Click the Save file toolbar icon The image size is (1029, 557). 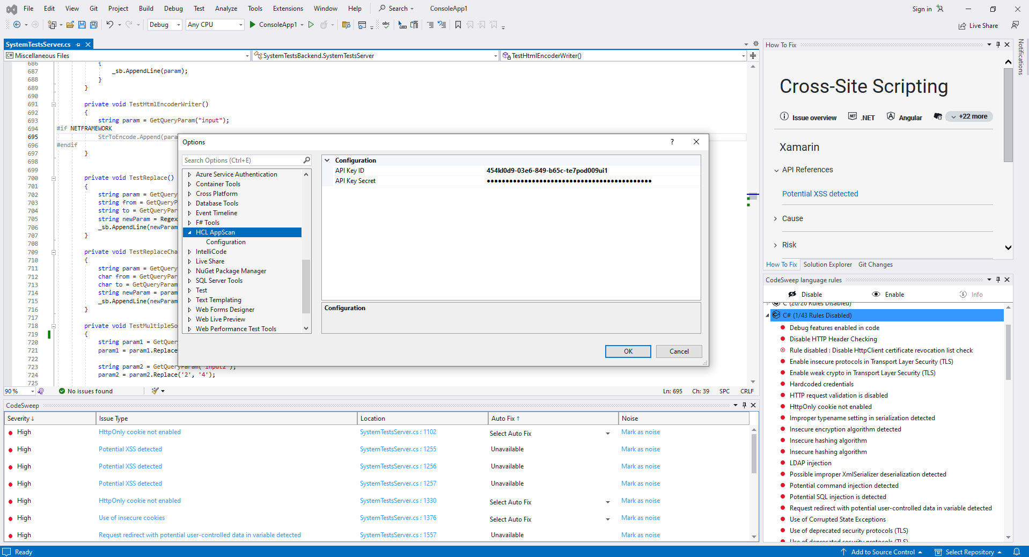point(82,25)
